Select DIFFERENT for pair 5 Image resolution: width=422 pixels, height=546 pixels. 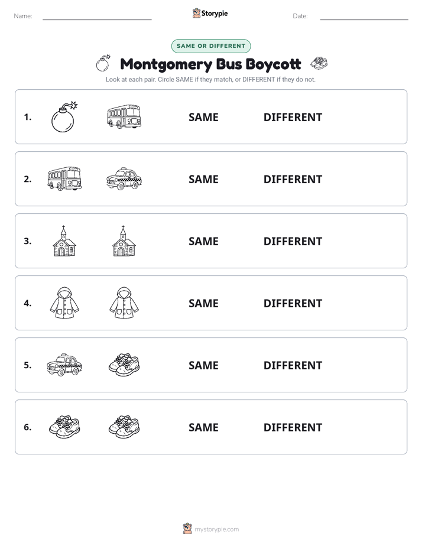pos(293,365)
